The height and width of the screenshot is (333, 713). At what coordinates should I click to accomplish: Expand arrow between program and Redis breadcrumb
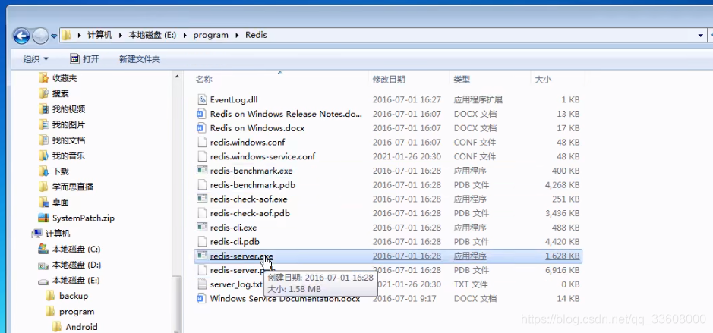[x=236, y=35]
